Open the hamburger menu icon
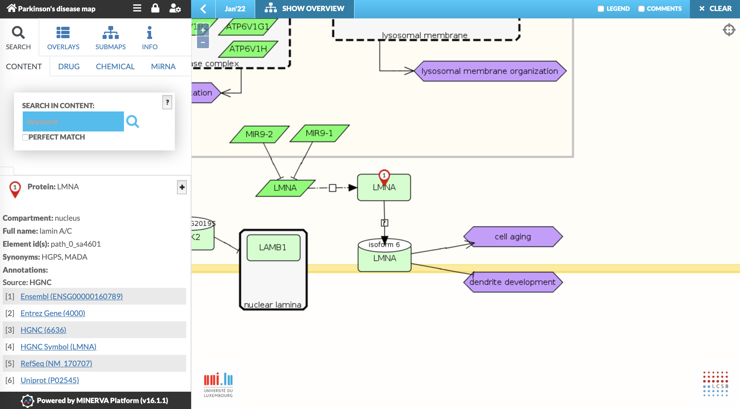 click(x=137, y=8)
